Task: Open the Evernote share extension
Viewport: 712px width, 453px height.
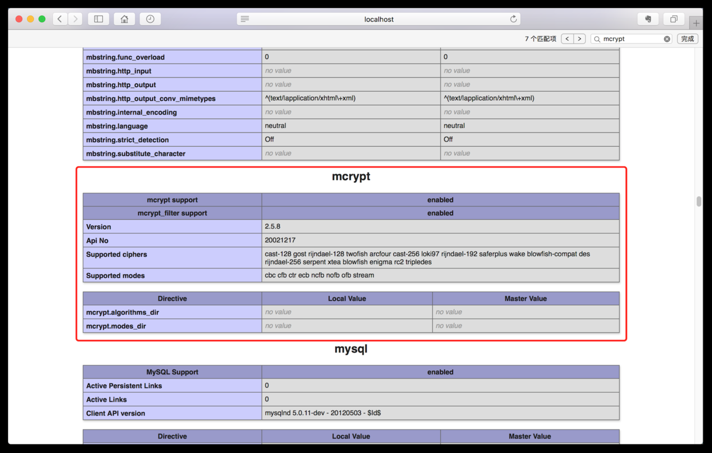Action: (x=648, y=18)
